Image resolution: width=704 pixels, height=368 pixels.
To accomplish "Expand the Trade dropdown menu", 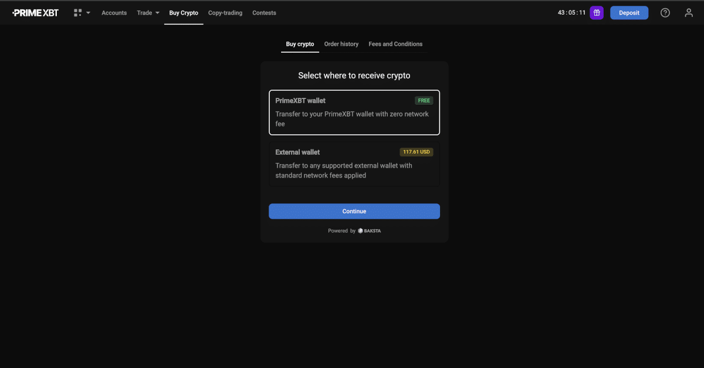I will [148, 13].
